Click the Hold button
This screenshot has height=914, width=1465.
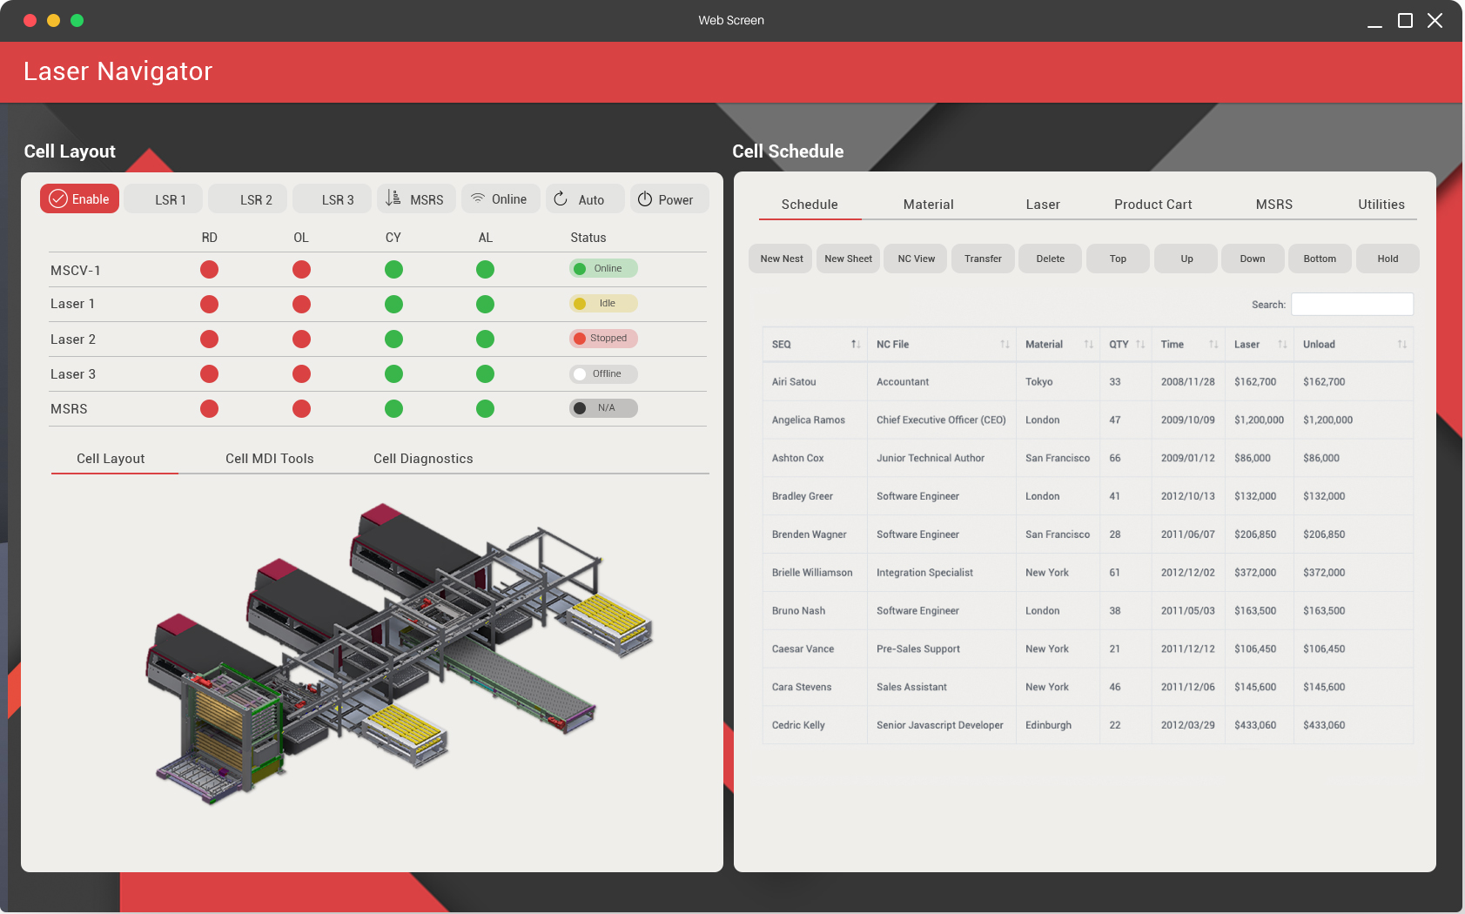click(x=1388, y=259)
